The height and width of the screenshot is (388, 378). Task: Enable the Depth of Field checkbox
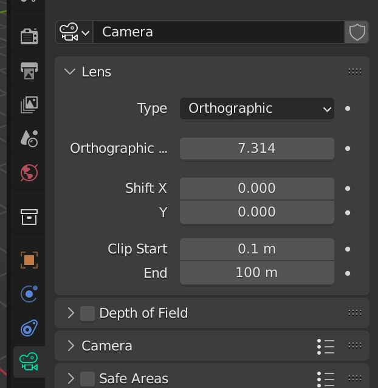click(88, 313)
